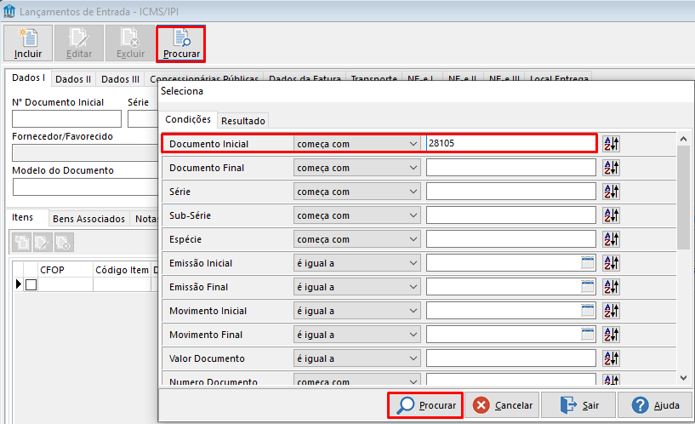Expand the Emissão Inicial condition dropdown
Image resolution: width=695 pixels, height=424 pixels.
[413, 263]
